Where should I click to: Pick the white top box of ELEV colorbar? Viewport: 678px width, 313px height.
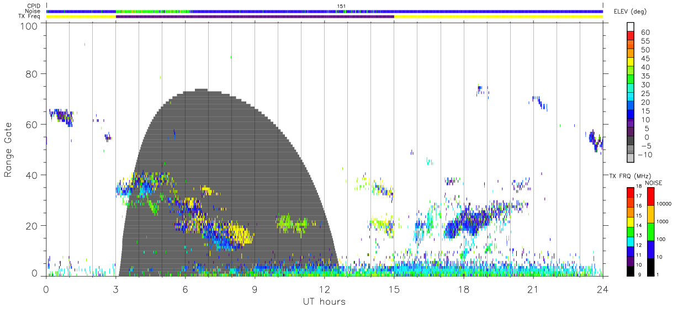pyautogui.click(x=631, y=28)
